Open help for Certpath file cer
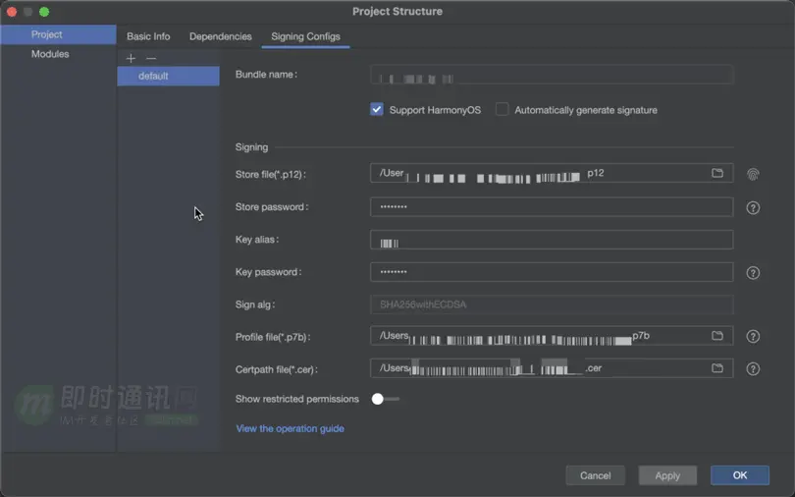Viewport: 795px width, 497px height. pos(753,368)
